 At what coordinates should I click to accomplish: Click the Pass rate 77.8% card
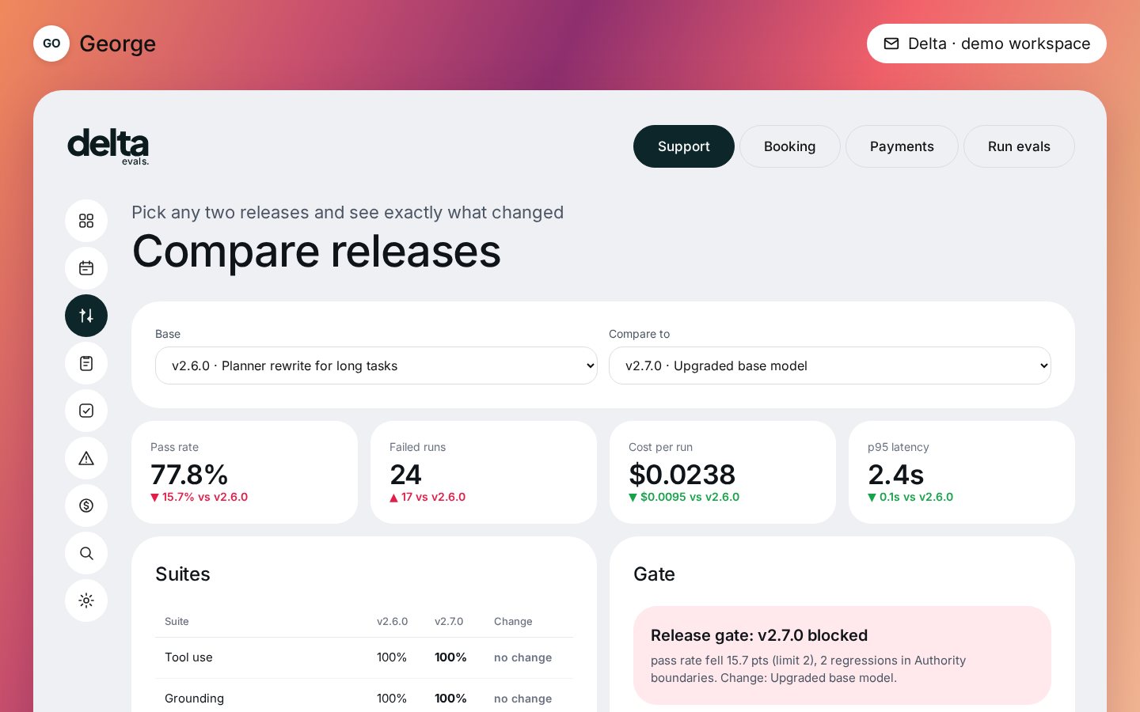tap(245, 472)
